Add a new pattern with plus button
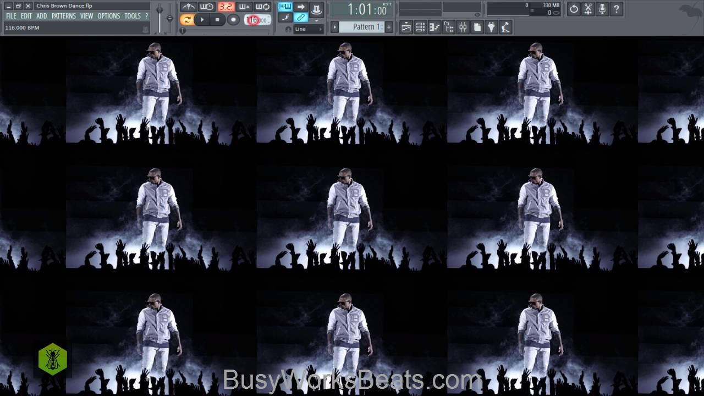The width and height of the screenshot is (704, 396). (389, 27)
